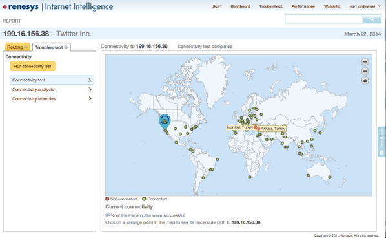Open earl zmijewski user dropdown

(365, 6)
